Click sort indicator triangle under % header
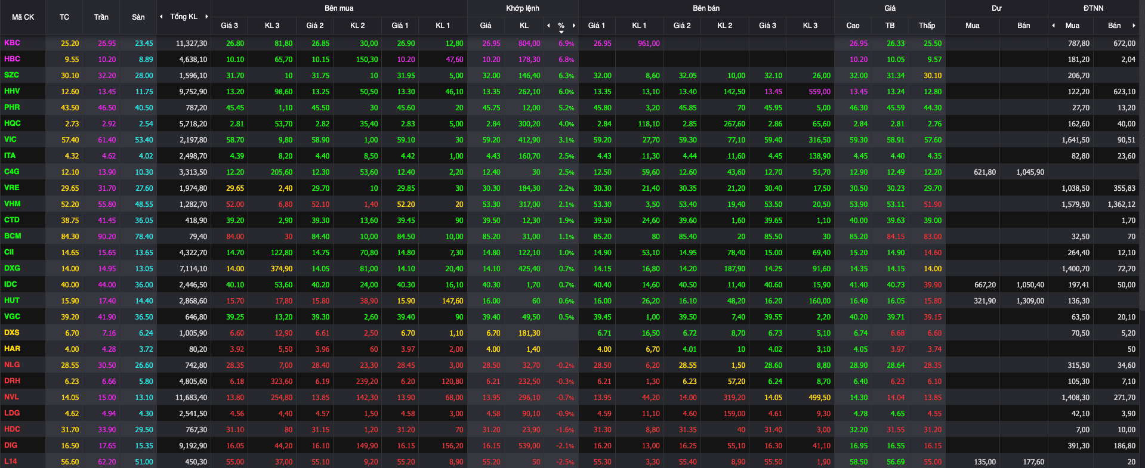 click(561, 32)
